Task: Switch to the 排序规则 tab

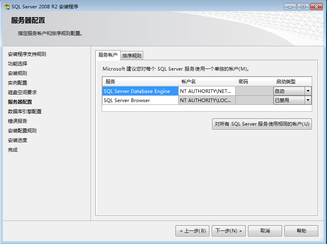Action: 132,56
